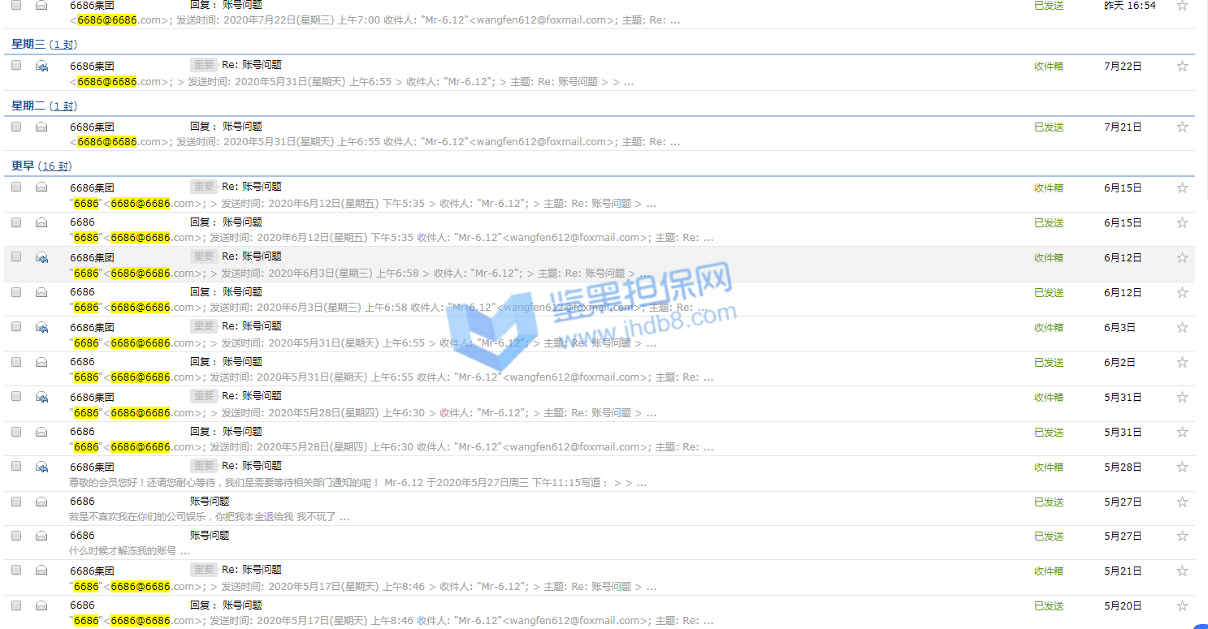Click replied-envelope icon on 5月31日 inbox email
This screenshot has width=1208, height=629.
(x=41, y=398)
